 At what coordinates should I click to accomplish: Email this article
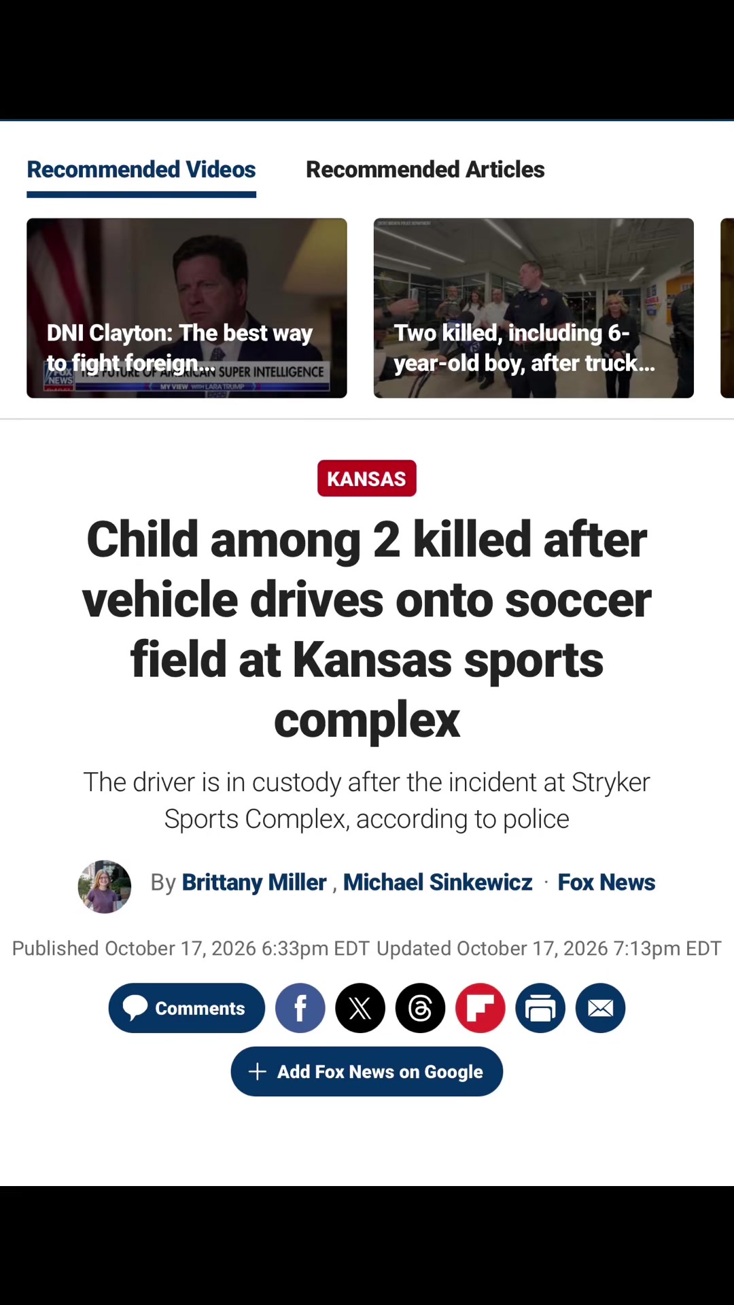coord(601,1008)
